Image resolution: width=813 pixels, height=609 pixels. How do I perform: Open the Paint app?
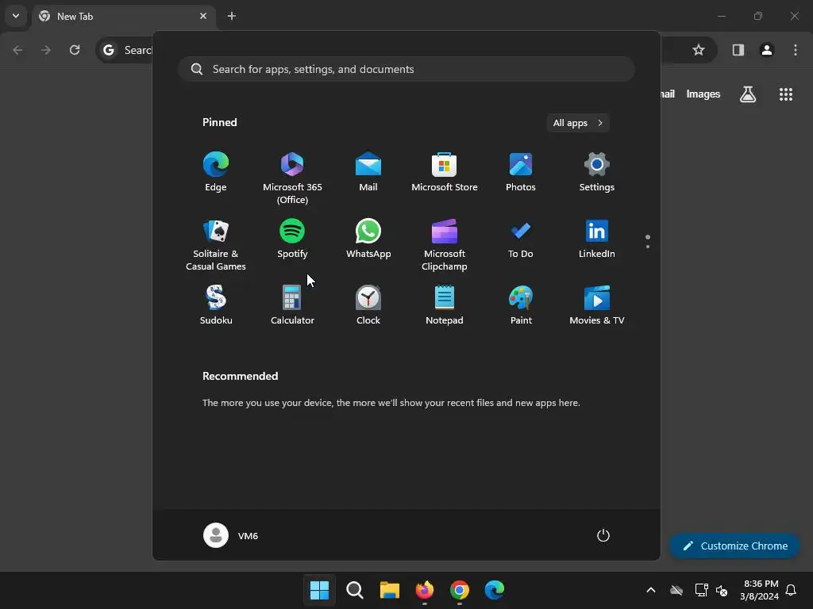[521, 305]
